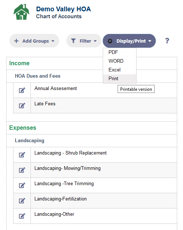Open the help question mark icon

coord(167,40)
